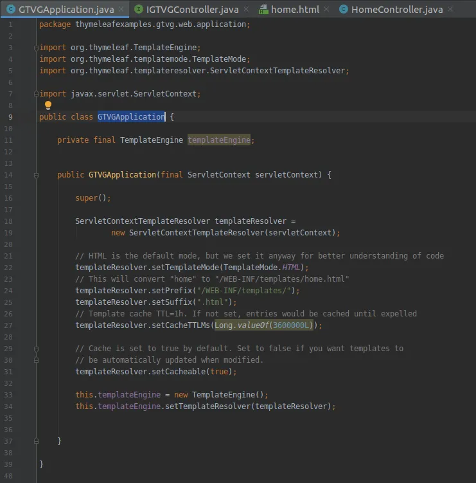Open the yellow lightbulb quick-fix suggestions
The height and width of the screenshot is (483, 476).
pyautogui.click(x=48, y=105)
